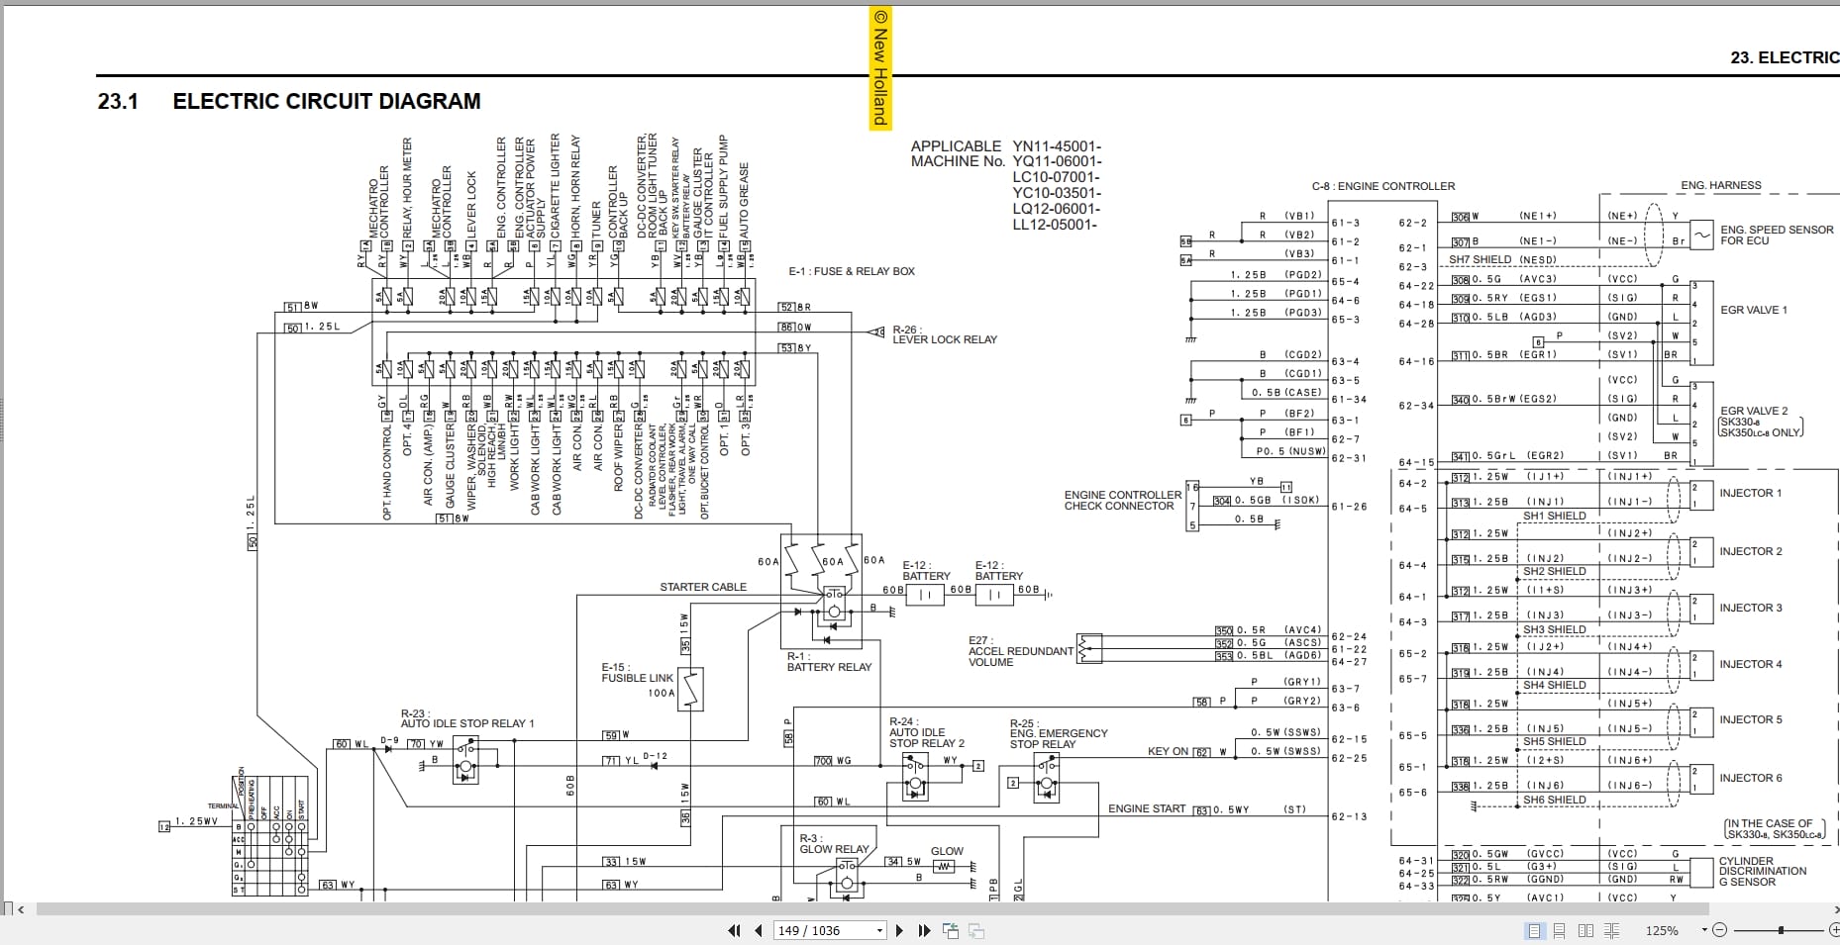Jump to the last page
The width and height of the screenshot is (1840, 945).
[924, 930]
